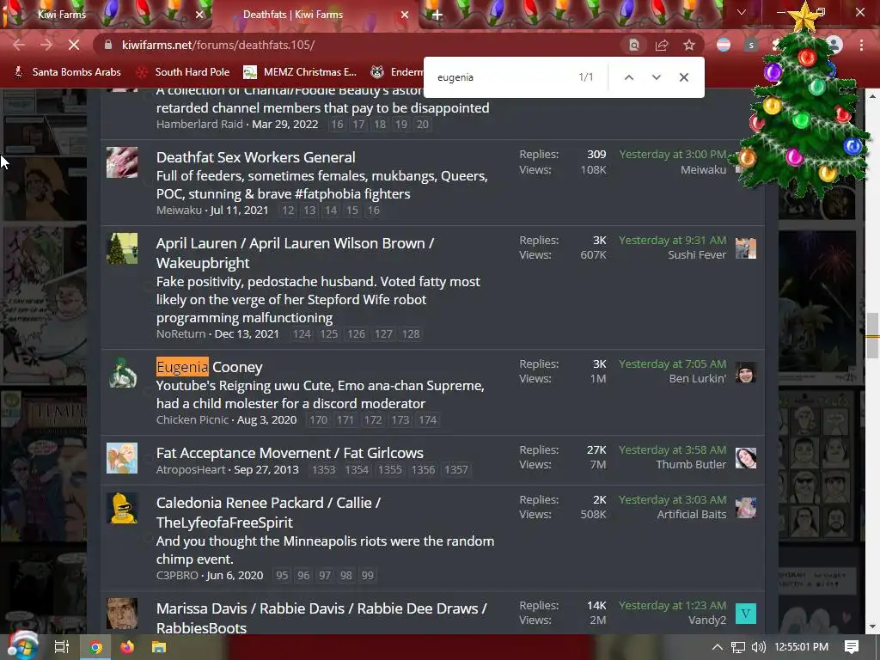
Task: Open Windows Start button with Santa hat
Action: 23,646
